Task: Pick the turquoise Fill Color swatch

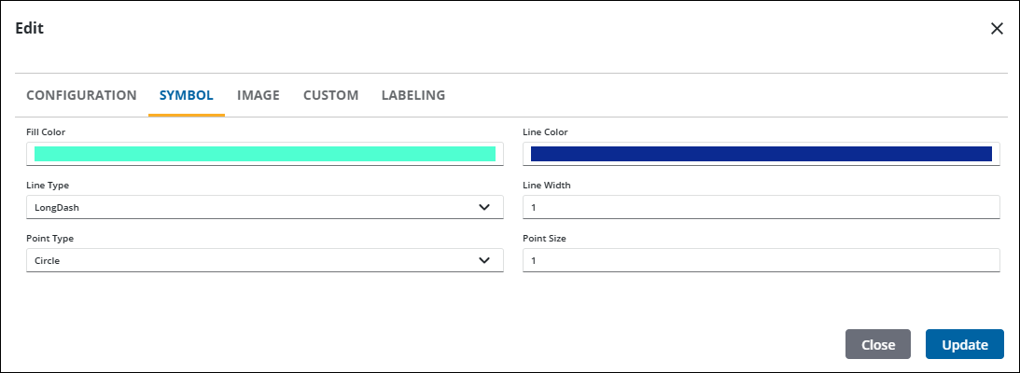Action: [265, 154]
